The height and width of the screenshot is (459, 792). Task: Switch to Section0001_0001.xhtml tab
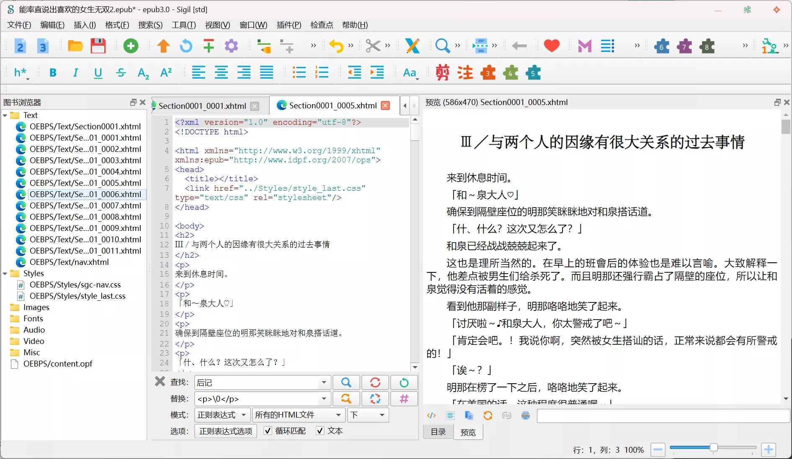(x=202, y=106)
